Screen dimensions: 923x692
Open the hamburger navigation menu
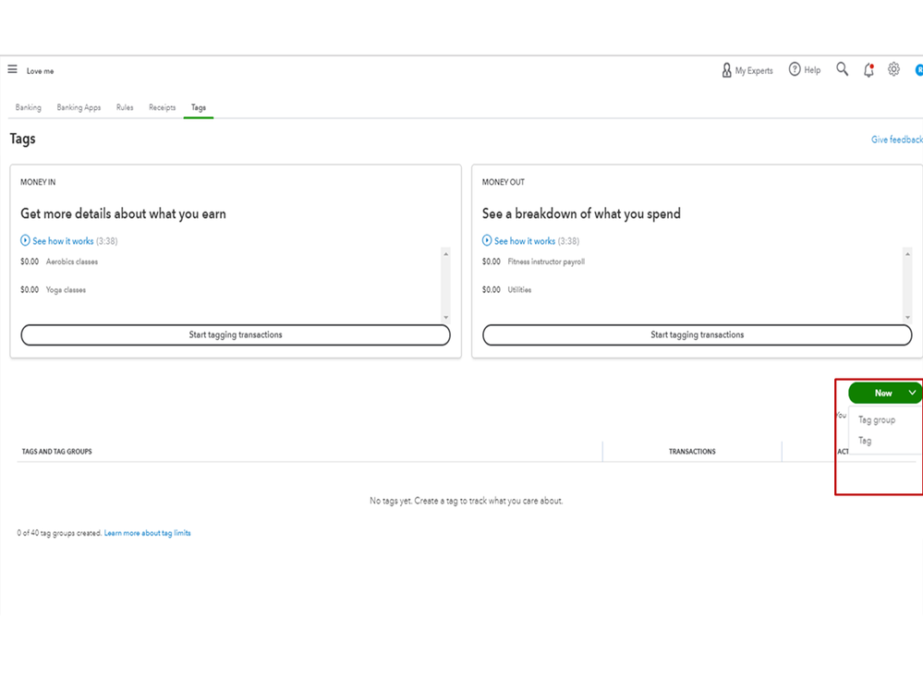[x=12, y=69]
